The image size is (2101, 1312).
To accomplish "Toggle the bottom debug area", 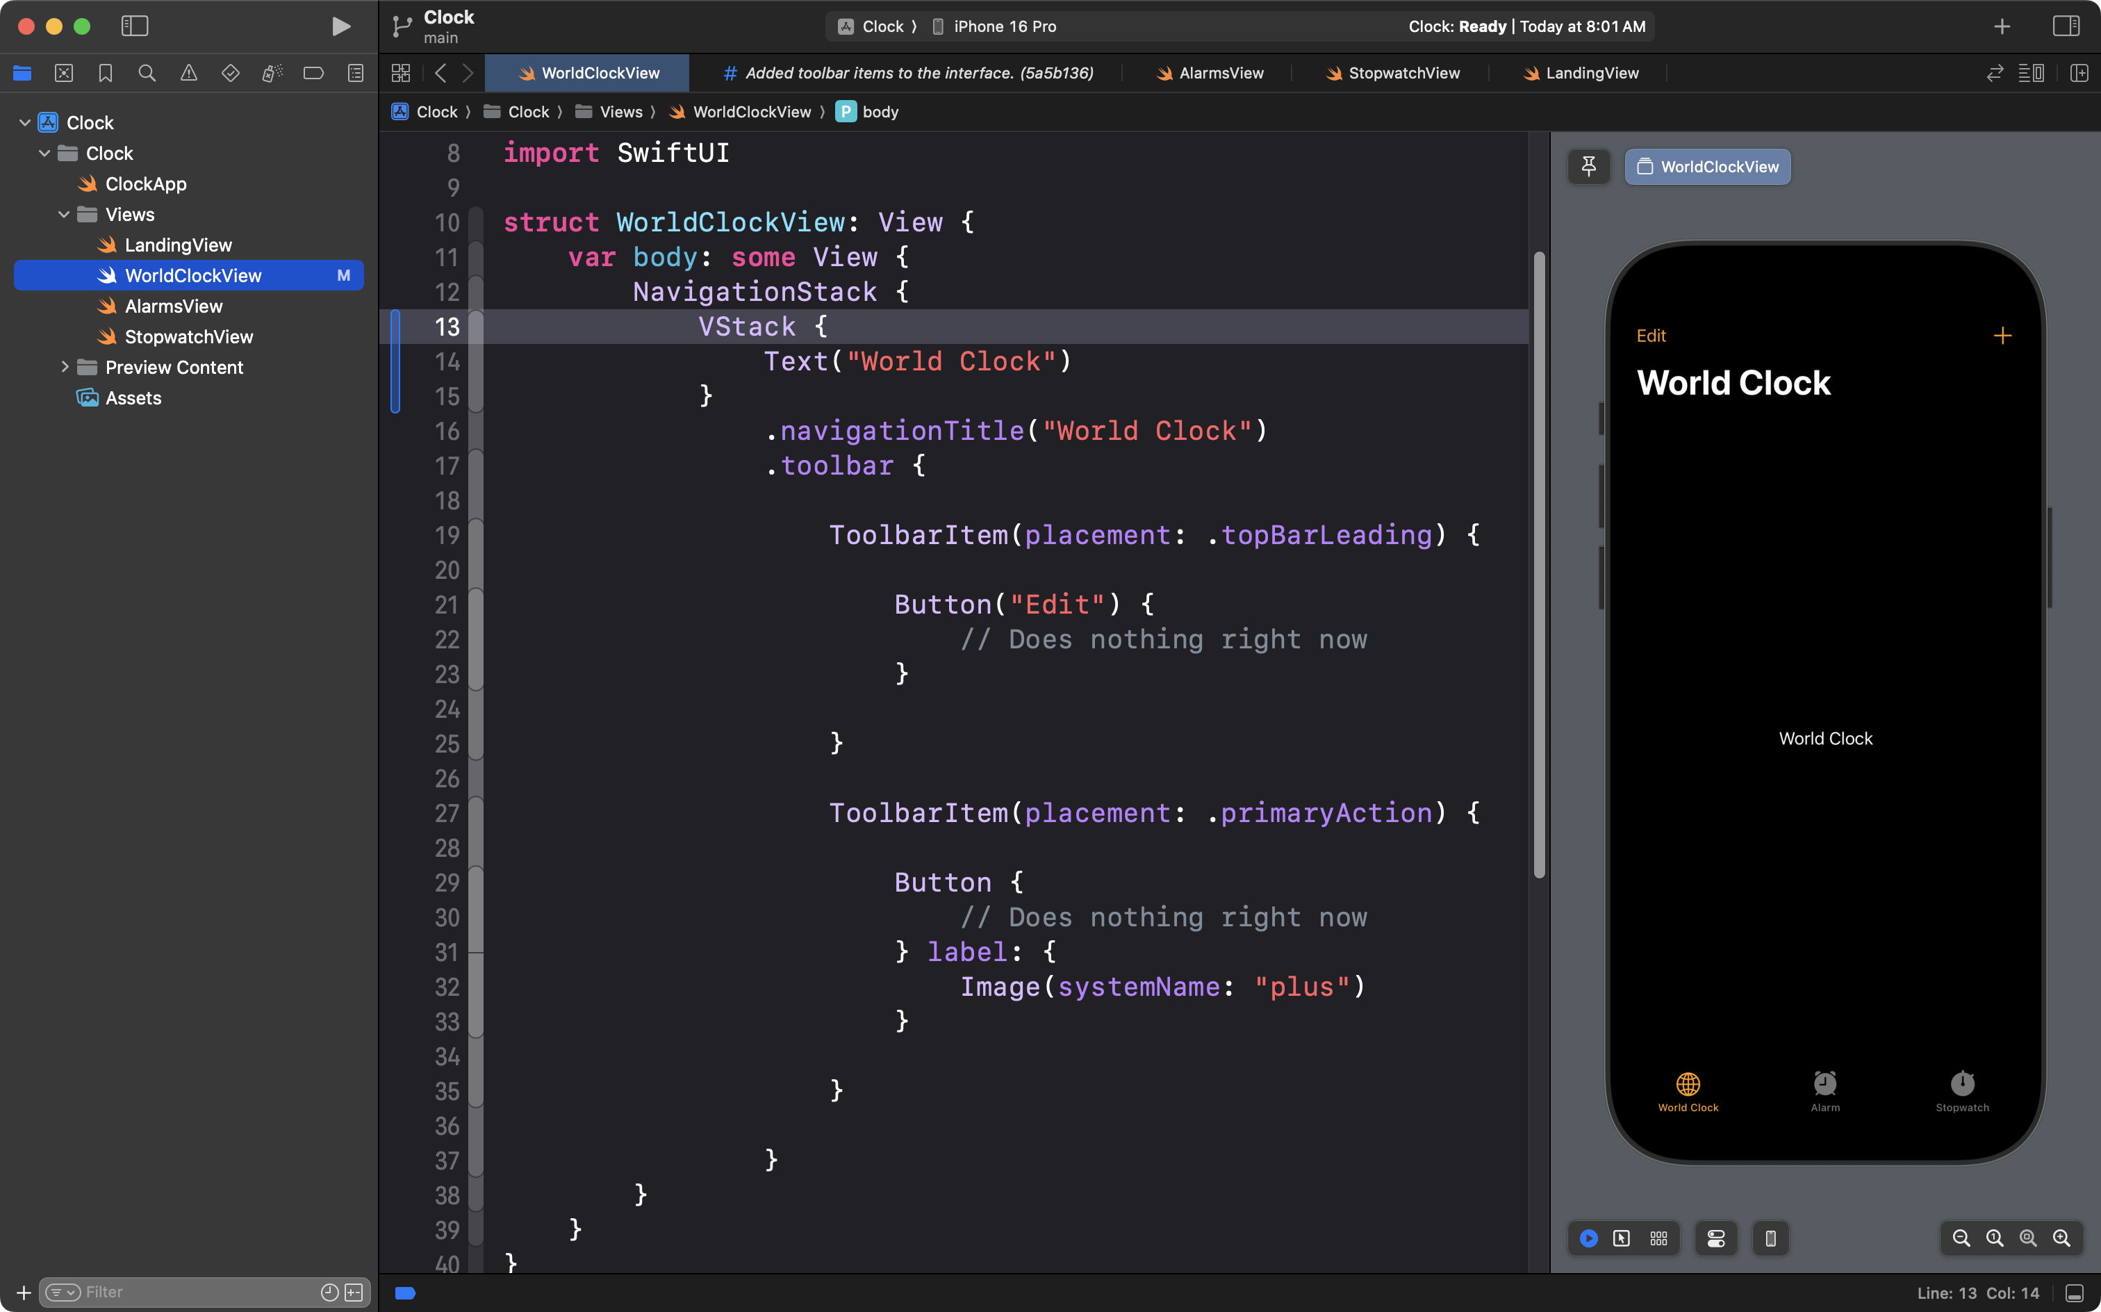I will click(x=2074, y=1293).
